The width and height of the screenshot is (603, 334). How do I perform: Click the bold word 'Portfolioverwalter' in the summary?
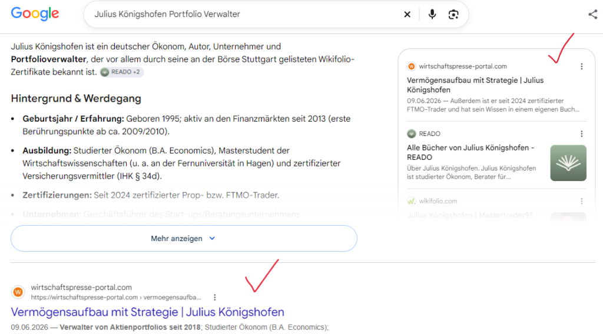click(48, 59)
